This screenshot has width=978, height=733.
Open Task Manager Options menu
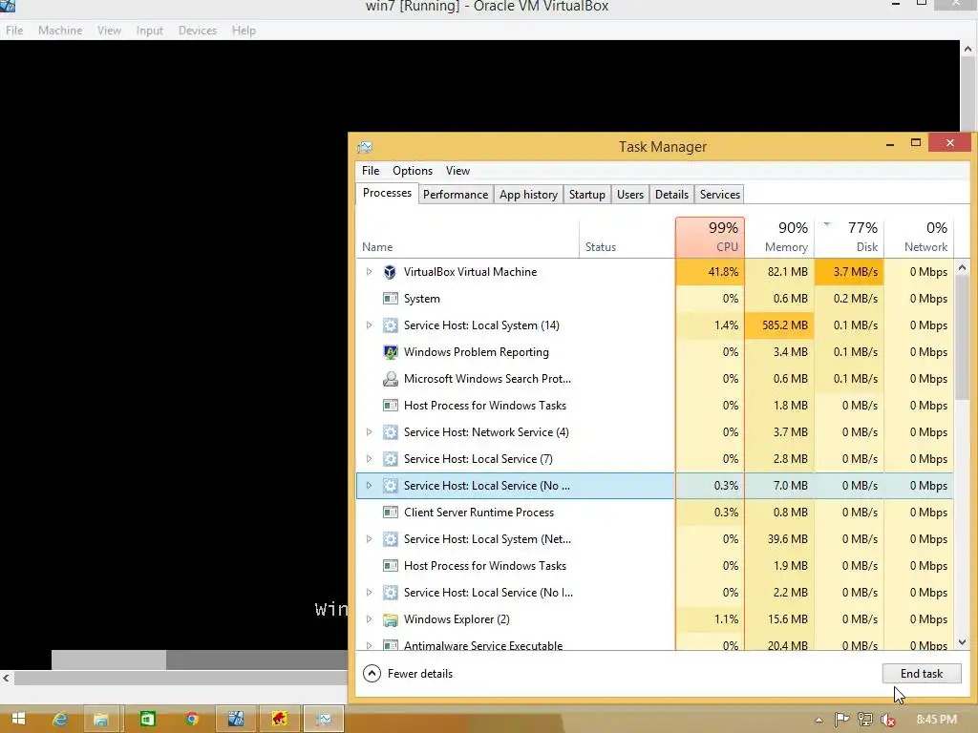click(413, 171)
